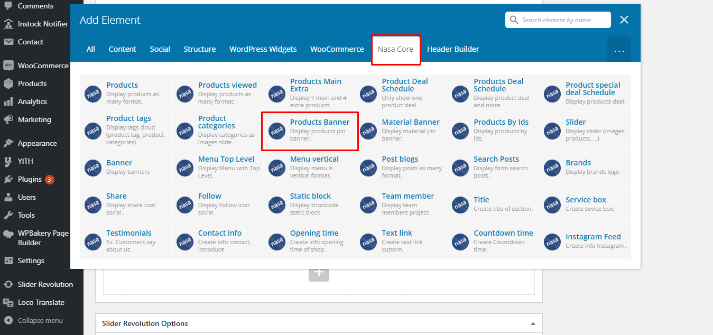Switch to the All elements tab
713x335 pixels.
click(91, 49)
